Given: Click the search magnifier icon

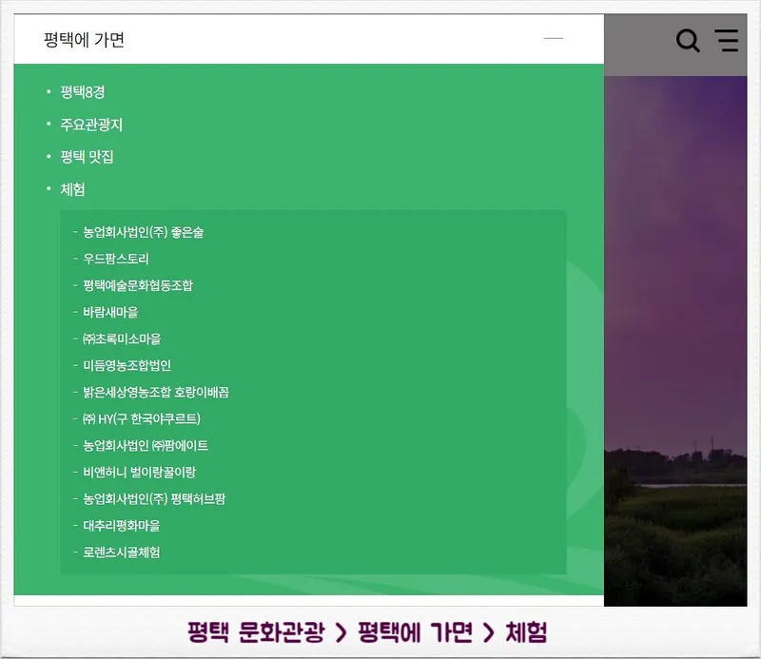Looking at the screenshot, I should click(x=687, y=40).
